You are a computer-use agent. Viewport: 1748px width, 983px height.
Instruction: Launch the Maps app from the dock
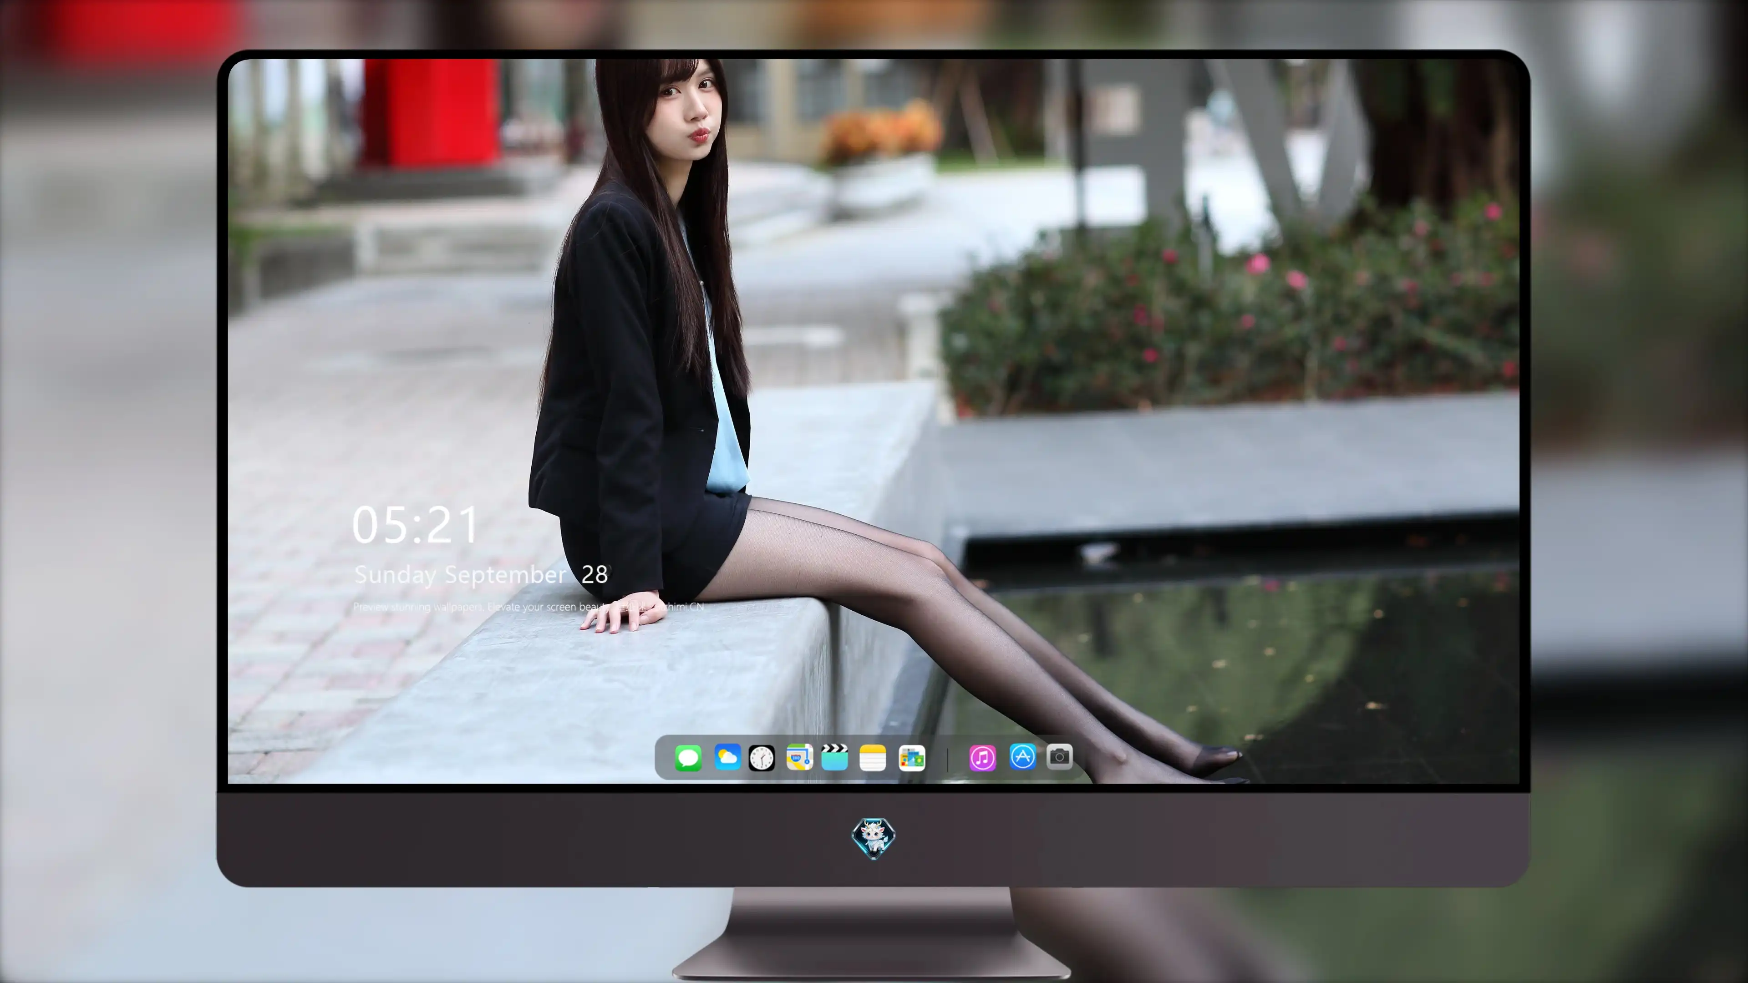coord(799,757)
